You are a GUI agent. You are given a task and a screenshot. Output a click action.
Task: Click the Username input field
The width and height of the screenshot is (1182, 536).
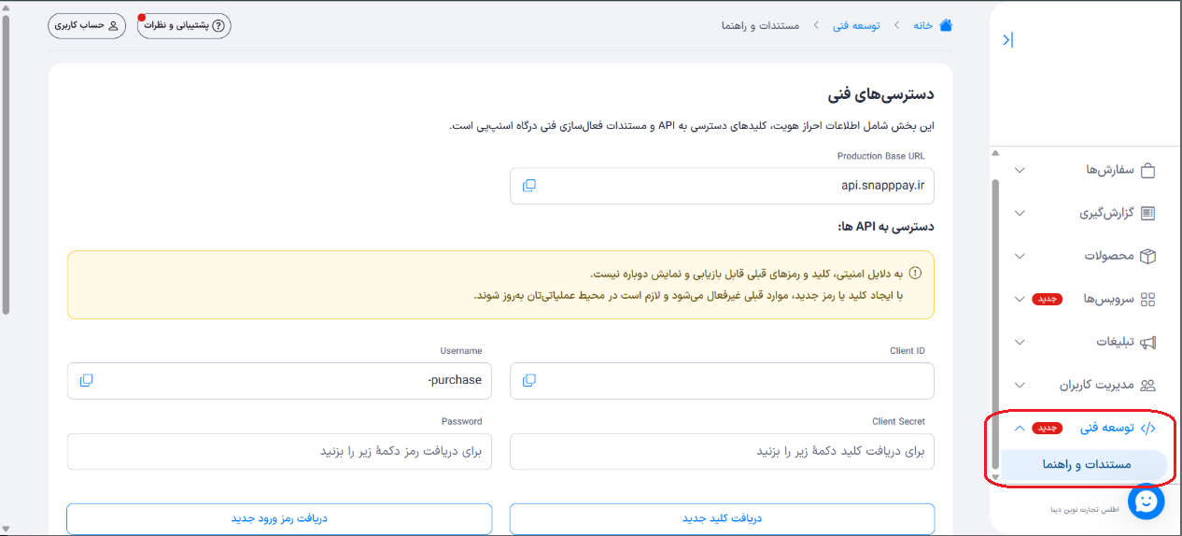click(279, 380)
